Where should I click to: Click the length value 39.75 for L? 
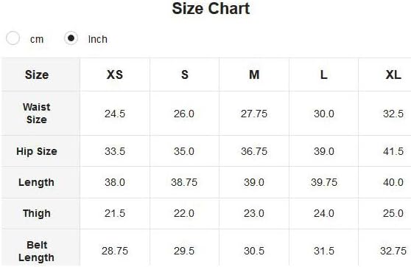click(324, 182)
